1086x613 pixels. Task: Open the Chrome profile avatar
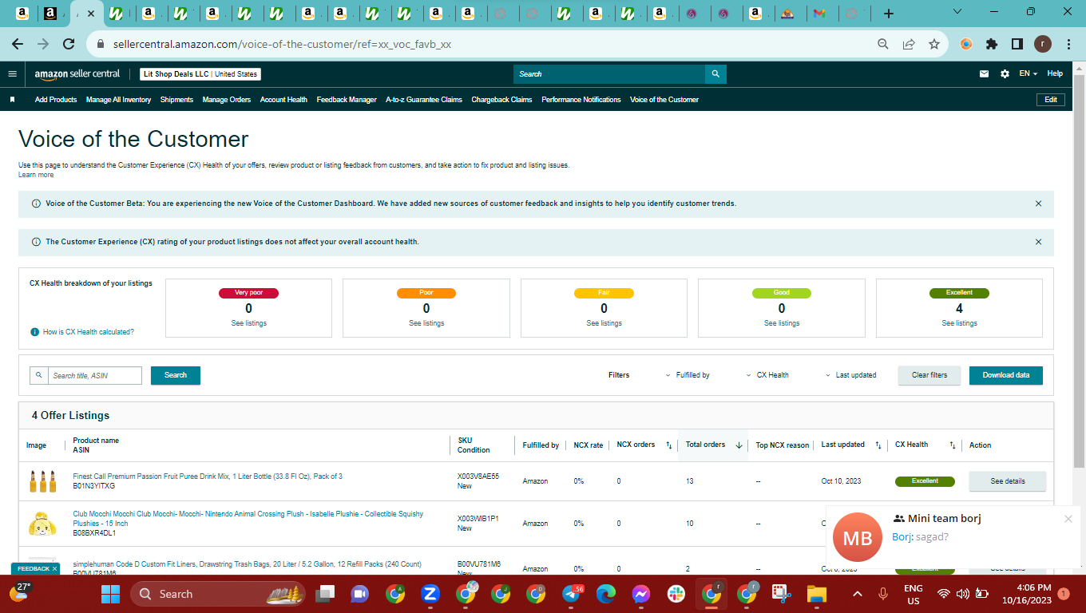coord(1043,45)
